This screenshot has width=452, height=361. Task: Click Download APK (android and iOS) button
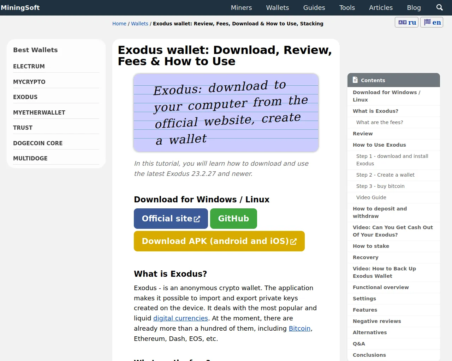point(219,241)
